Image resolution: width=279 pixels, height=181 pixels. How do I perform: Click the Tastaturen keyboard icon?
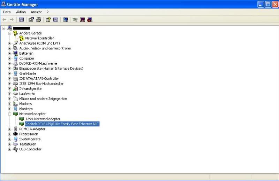[x=15, y=144]
